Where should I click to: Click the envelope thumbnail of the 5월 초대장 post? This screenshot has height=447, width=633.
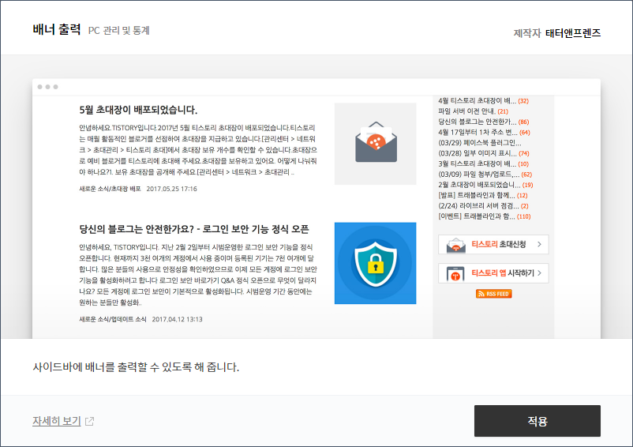tap(375, 144)
